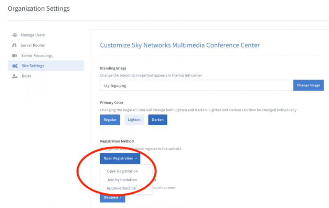Viewport: 329px width, 208px height.
Task: Click the Roles user icon
Action: [15, 76]
